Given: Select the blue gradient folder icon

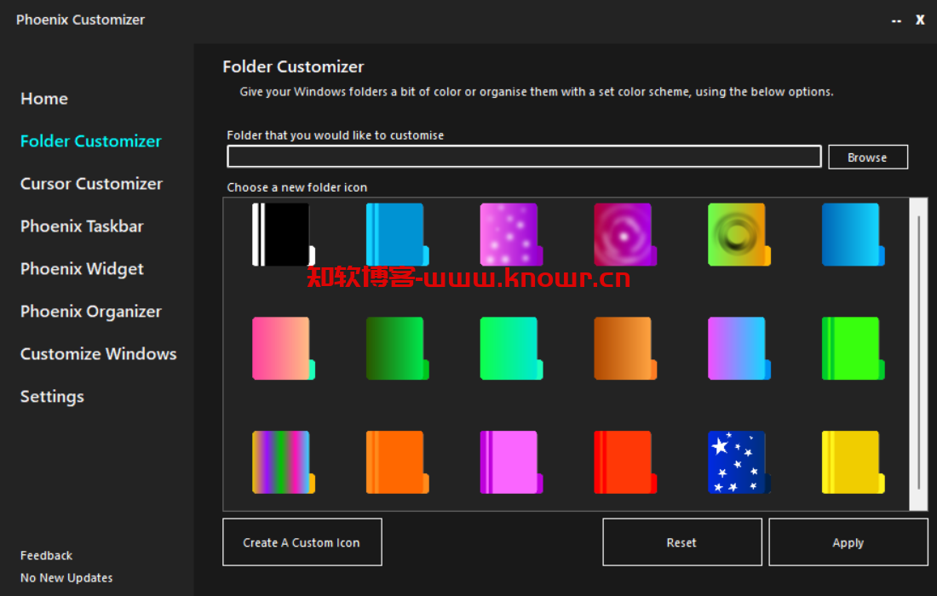Looking at the screenshot, I should pyautogui.click(x=854, y=235).
